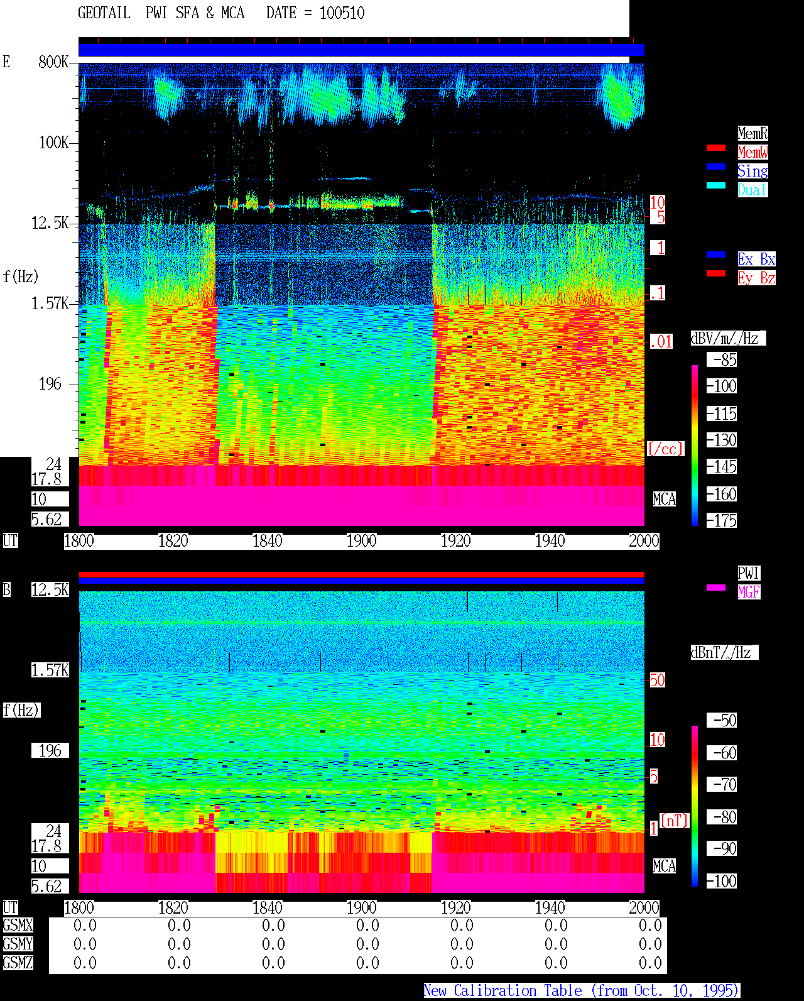Click the GSMX row label

click(18, 925)
